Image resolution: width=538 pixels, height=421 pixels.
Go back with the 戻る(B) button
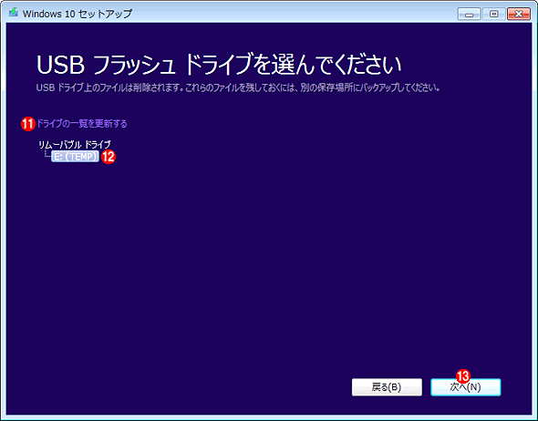tap(387, 387)
